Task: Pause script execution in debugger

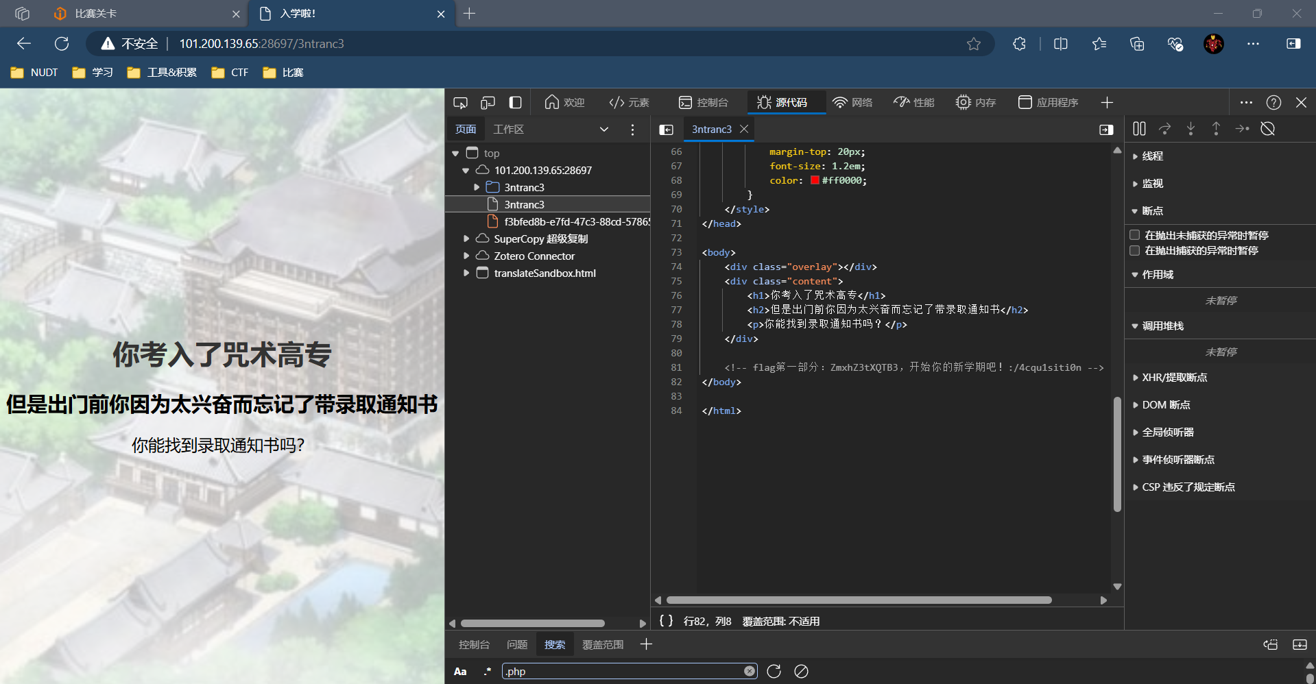Action: pyautogui.click(x=1139, y=129)
